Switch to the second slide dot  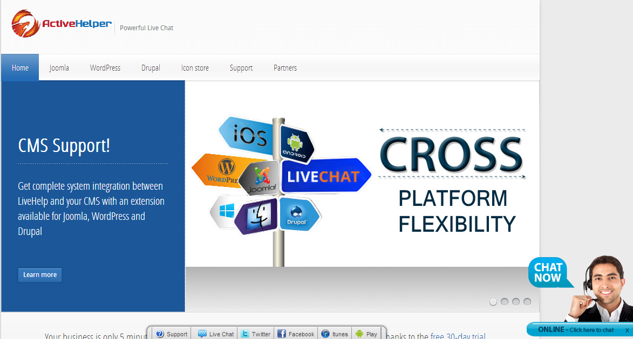504,302
